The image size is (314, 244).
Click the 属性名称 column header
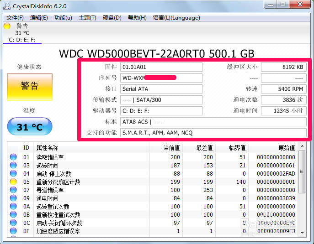click(x=47, y=148)
